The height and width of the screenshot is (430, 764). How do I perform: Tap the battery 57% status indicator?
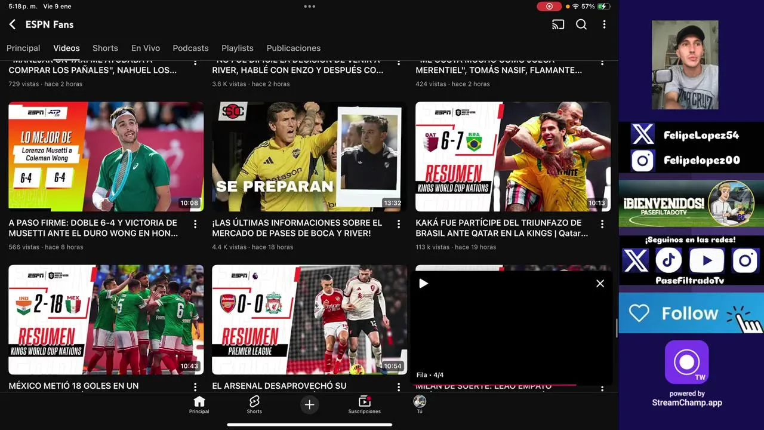point(595,7)
